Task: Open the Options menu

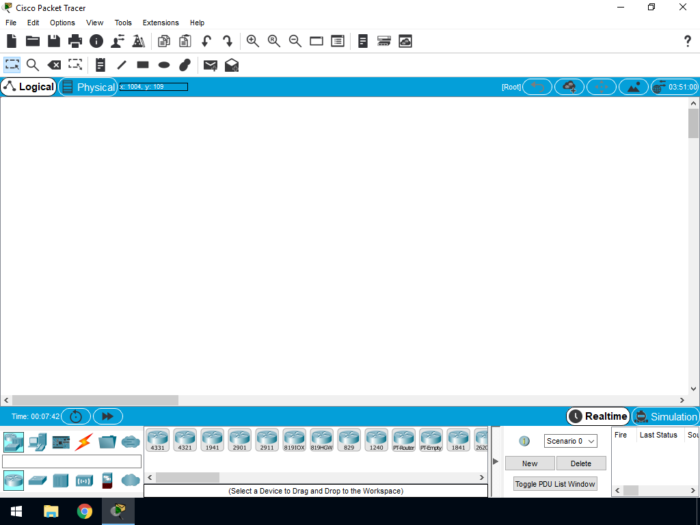Action: (62, 23)
